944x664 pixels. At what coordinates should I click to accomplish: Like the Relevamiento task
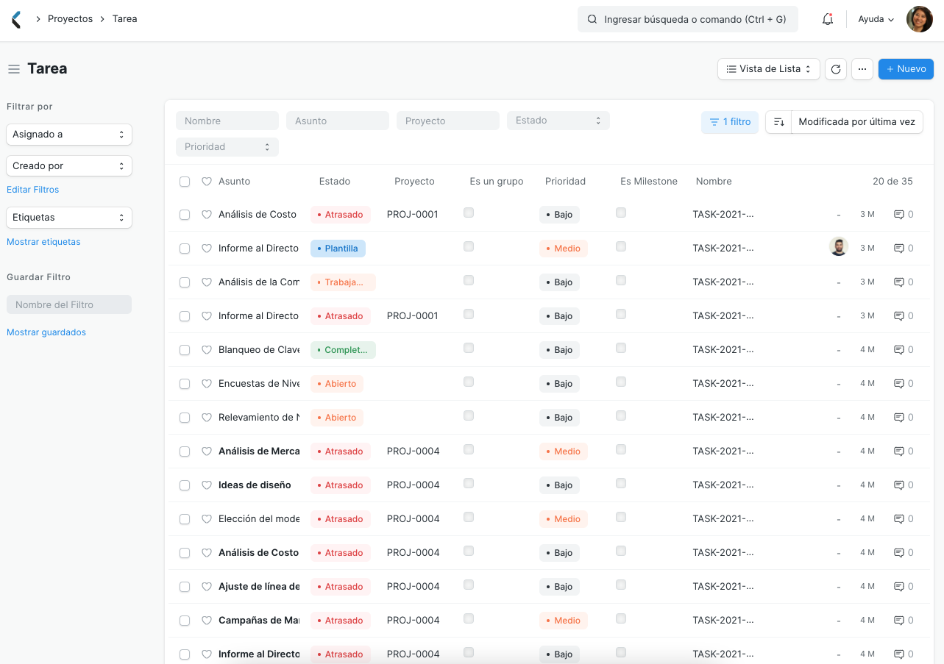pyautogui.click(x=207, y=418)
